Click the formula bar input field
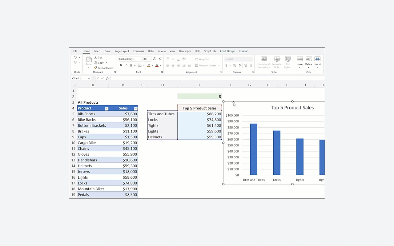The image size is (394, 246). [217, 78]
